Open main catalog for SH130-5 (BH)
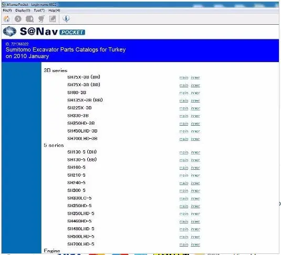This screenshot has height=255, width=281. pyautogui.click(x=184, y=152)
